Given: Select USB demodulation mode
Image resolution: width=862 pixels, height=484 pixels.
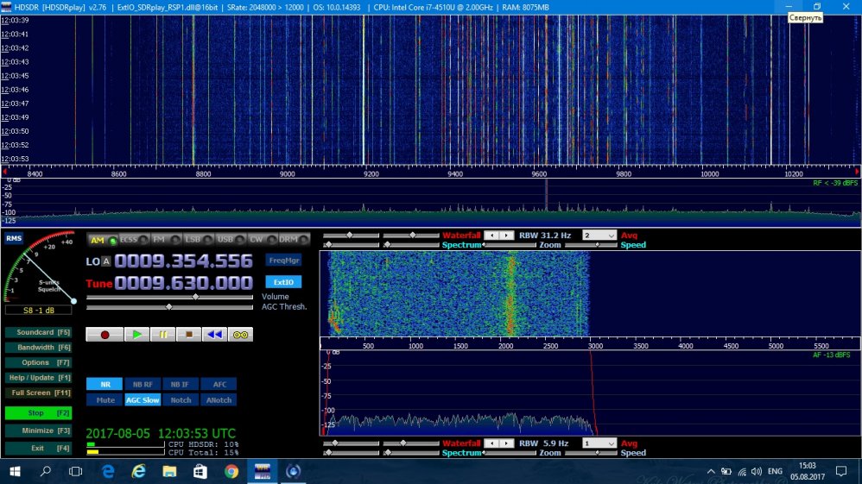Looking at the screenshot, I should coord(231,240).
